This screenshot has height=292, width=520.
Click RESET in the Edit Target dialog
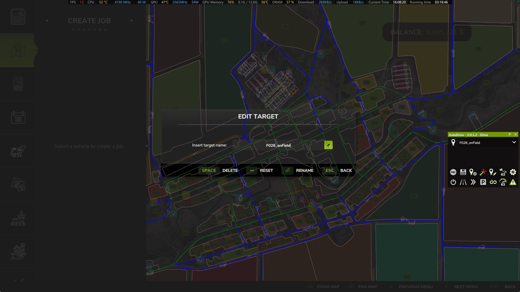(266, 171)
